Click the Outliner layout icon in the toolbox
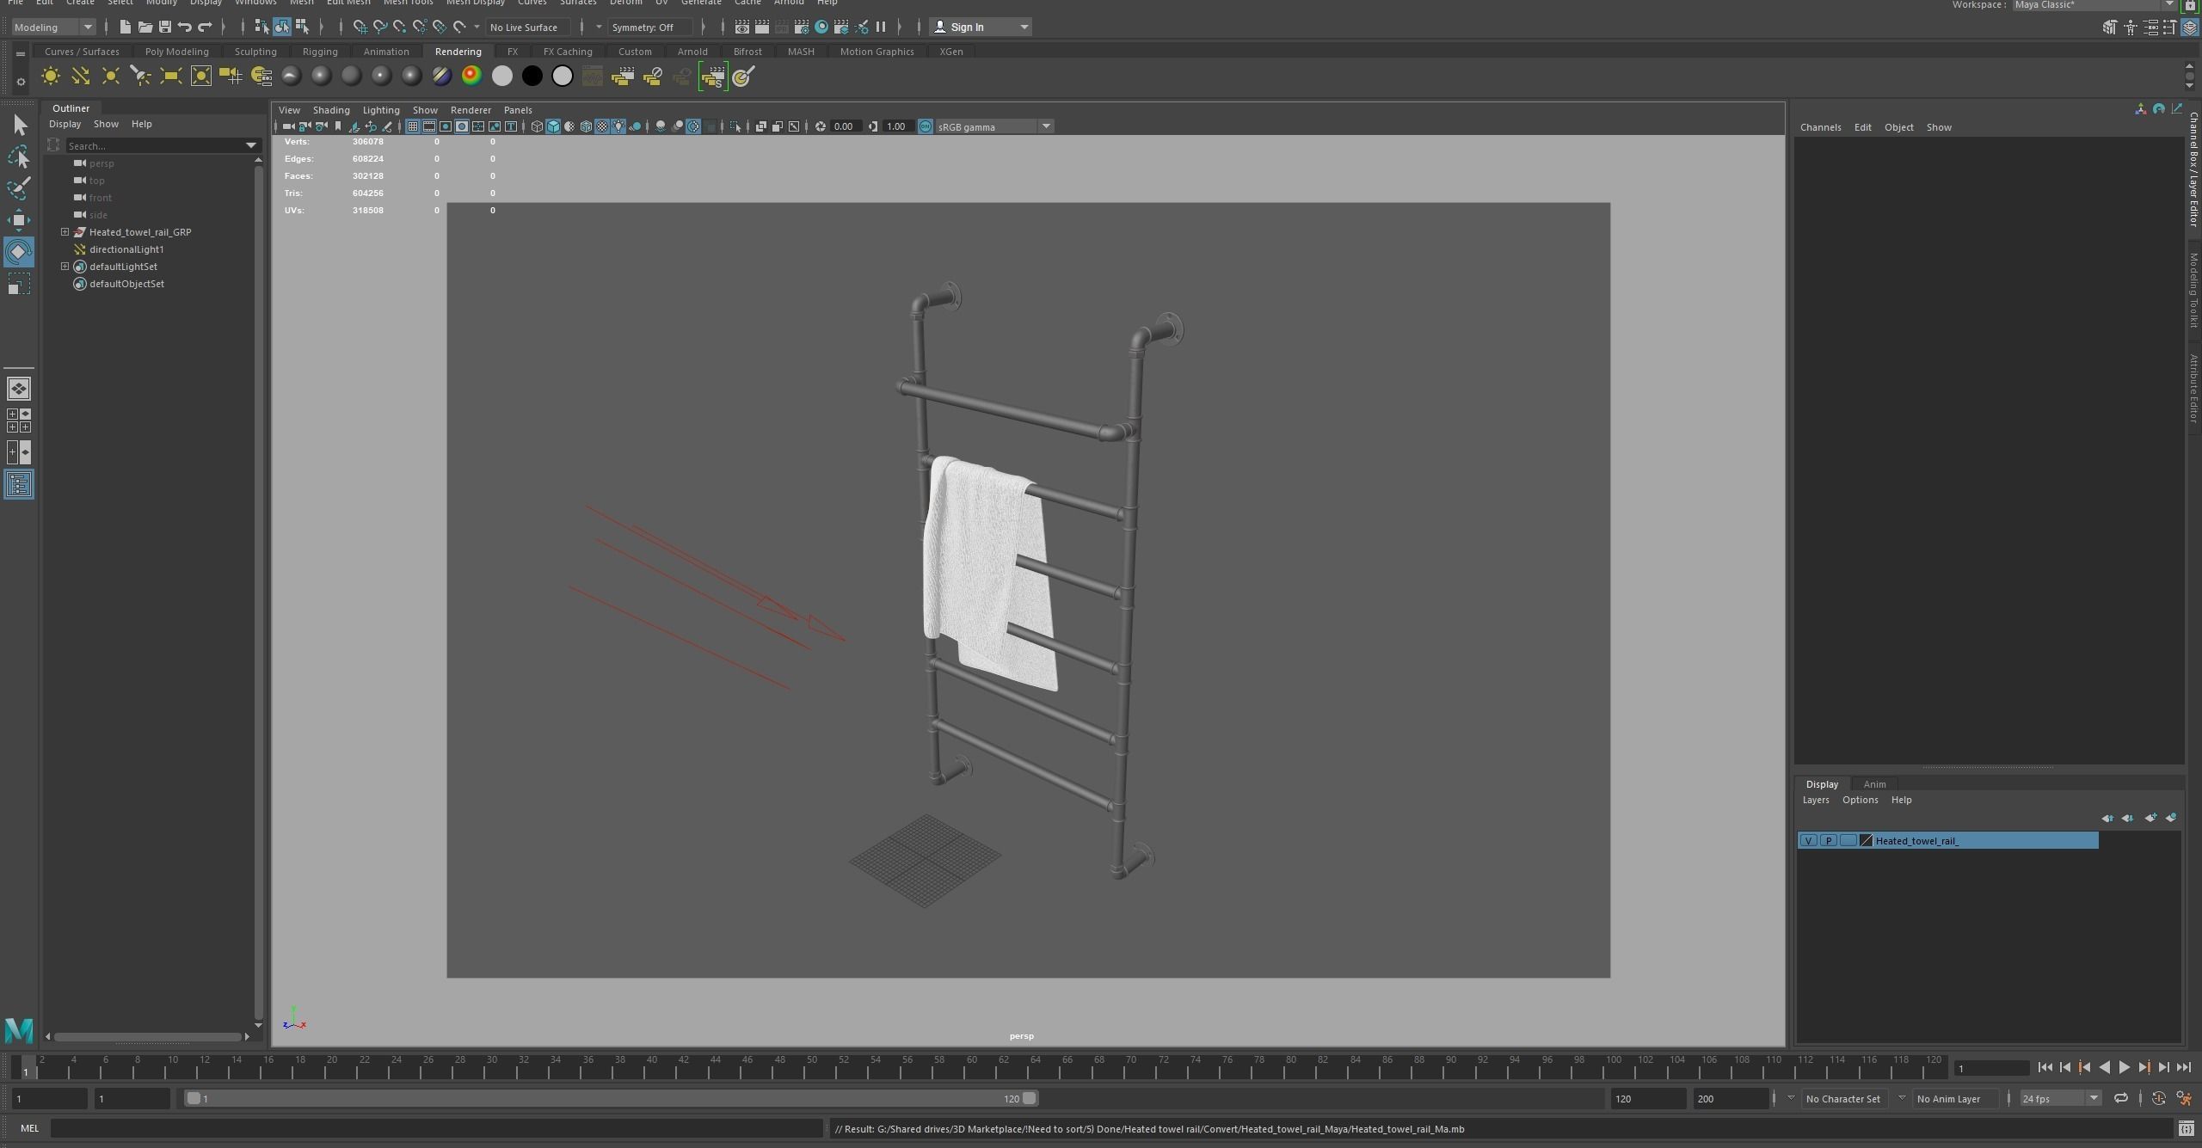 coord(19,484)
